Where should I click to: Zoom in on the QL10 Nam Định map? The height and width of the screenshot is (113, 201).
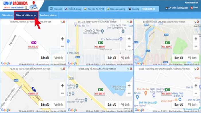coord(62,86)
